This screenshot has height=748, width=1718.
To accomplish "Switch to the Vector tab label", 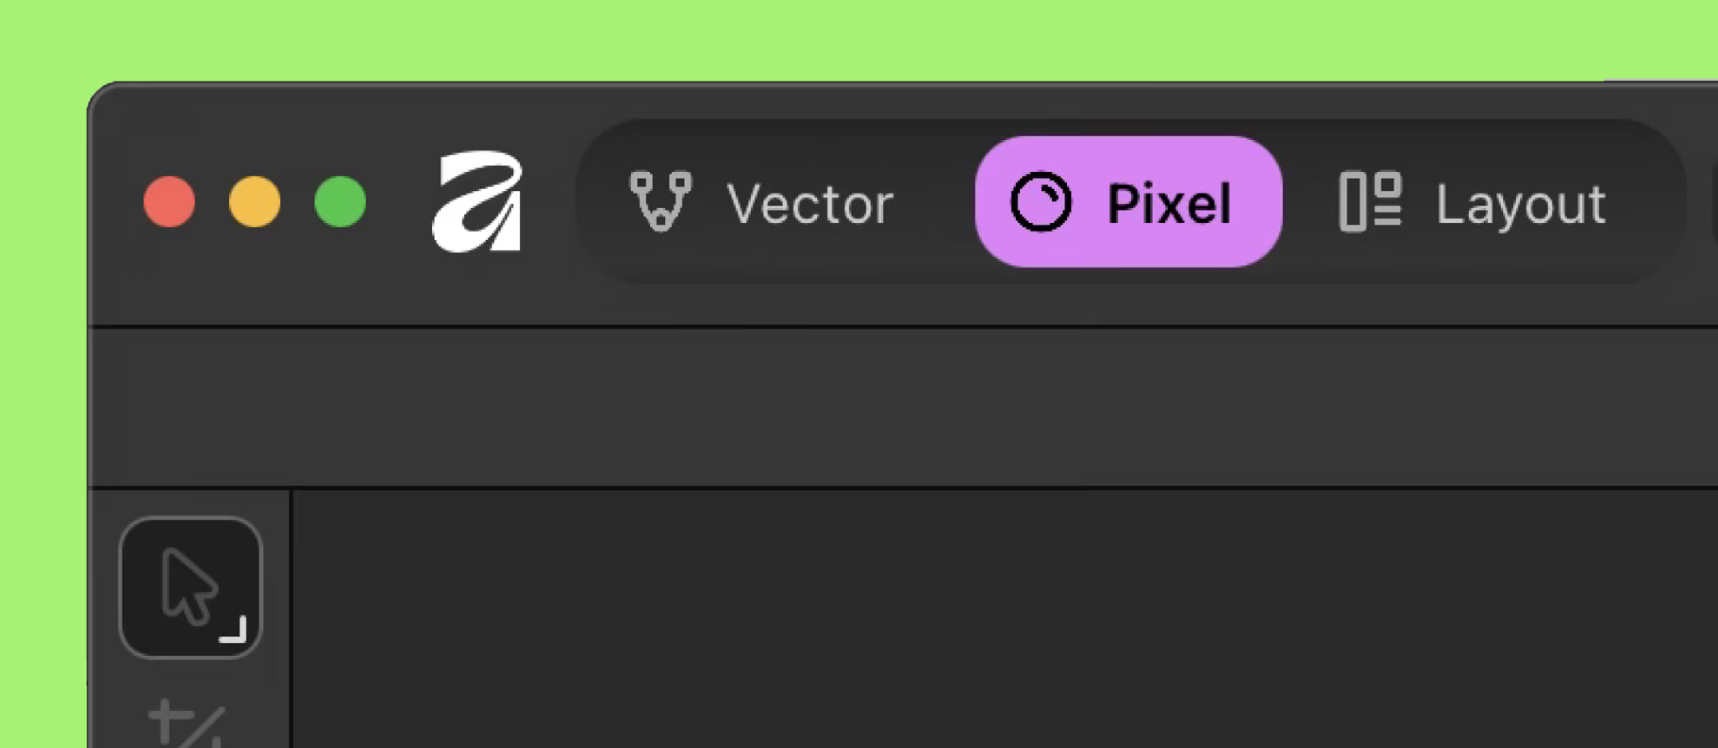I will click(810, 204).
